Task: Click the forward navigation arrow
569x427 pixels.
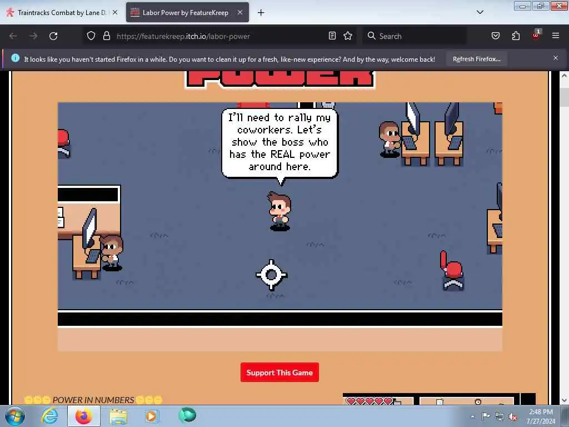Action: pos(33,36)
